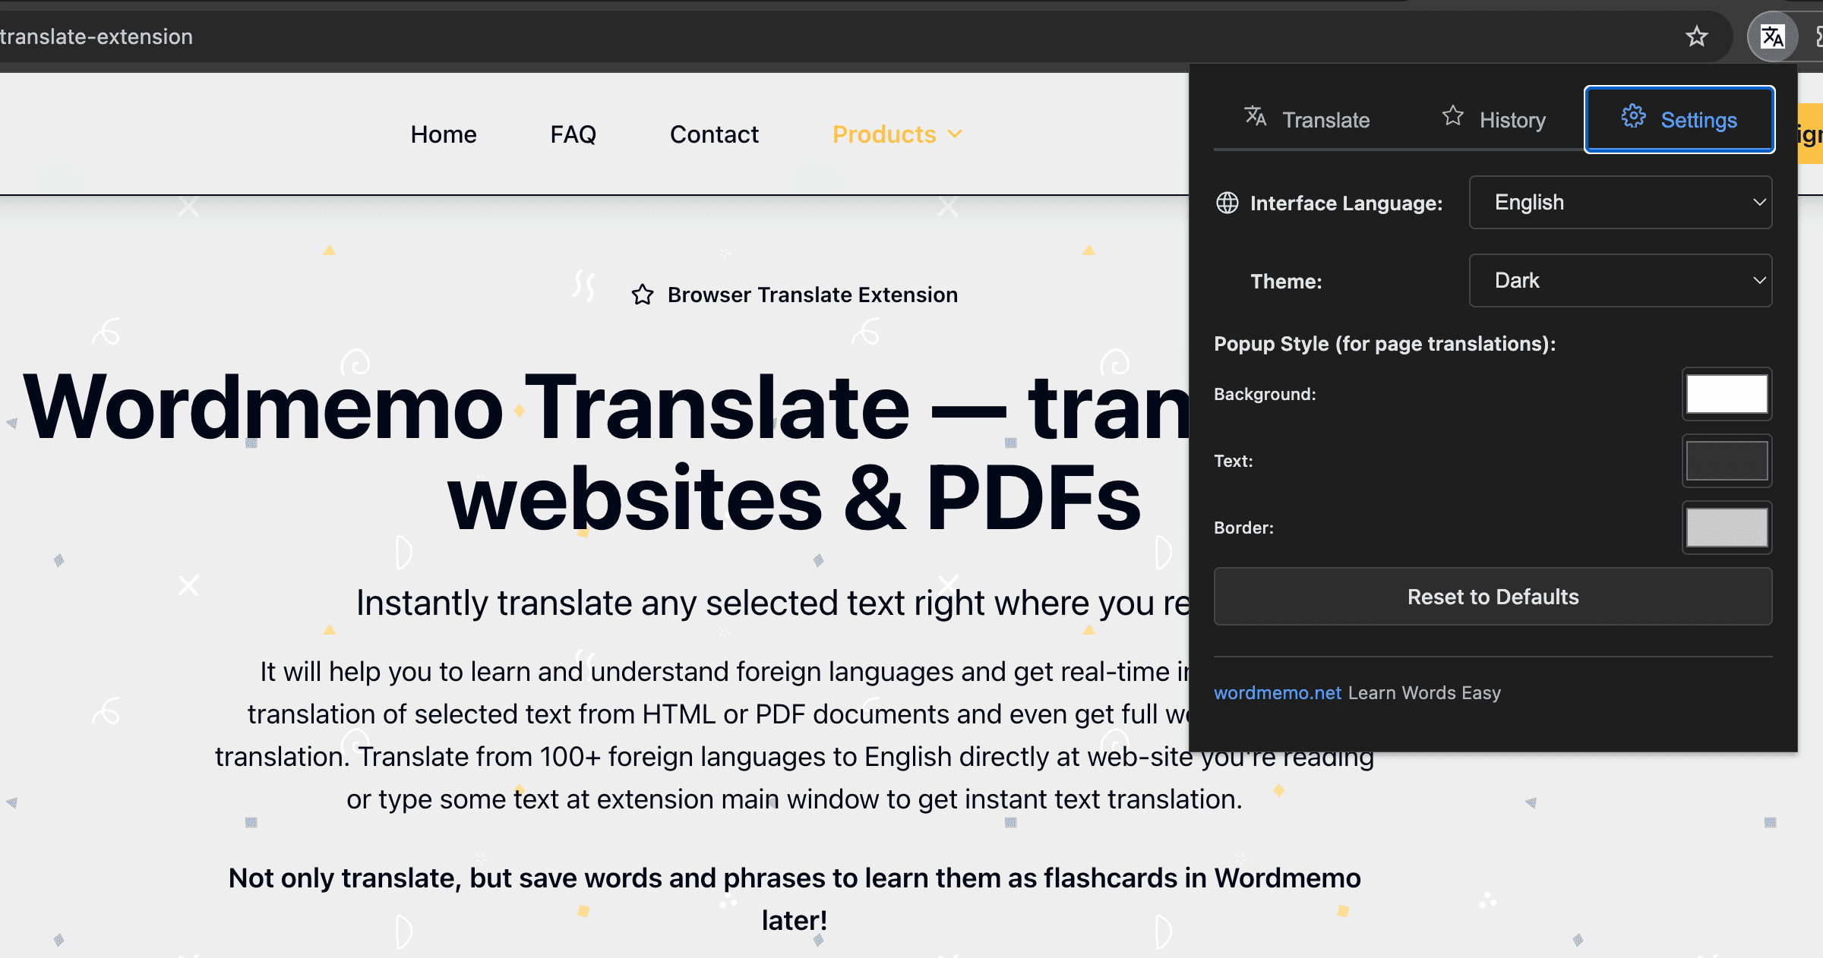Expand the Products menu chevron
The width and height of the screenshot is (1823, 958).
point(955,134)
